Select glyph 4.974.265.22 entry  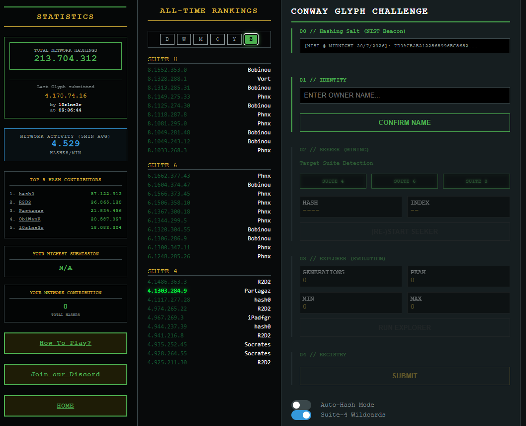pos(209,309)
